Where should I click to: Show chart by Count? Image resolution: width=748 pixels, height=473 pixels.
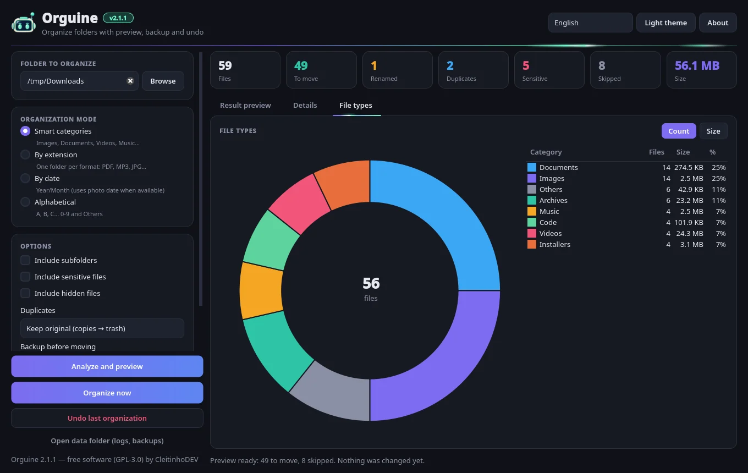pos(679,131)
